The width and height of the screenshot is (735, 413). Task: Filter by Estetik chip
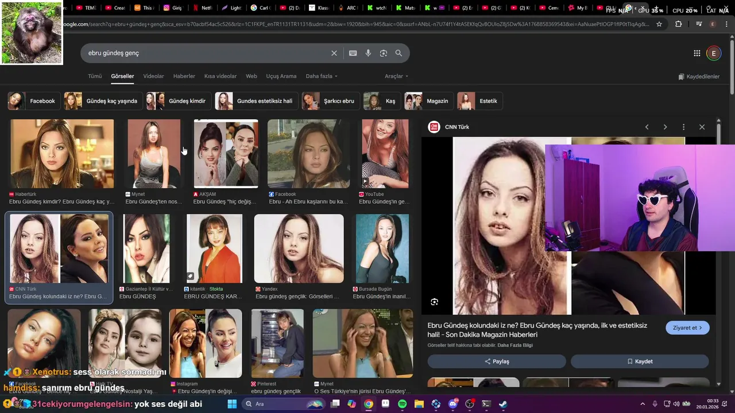coord(479,101)
